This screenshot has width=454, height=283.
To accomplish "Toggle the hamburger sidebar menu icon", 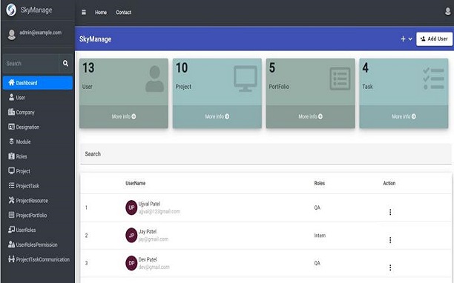I will click(x=84, y=13).
